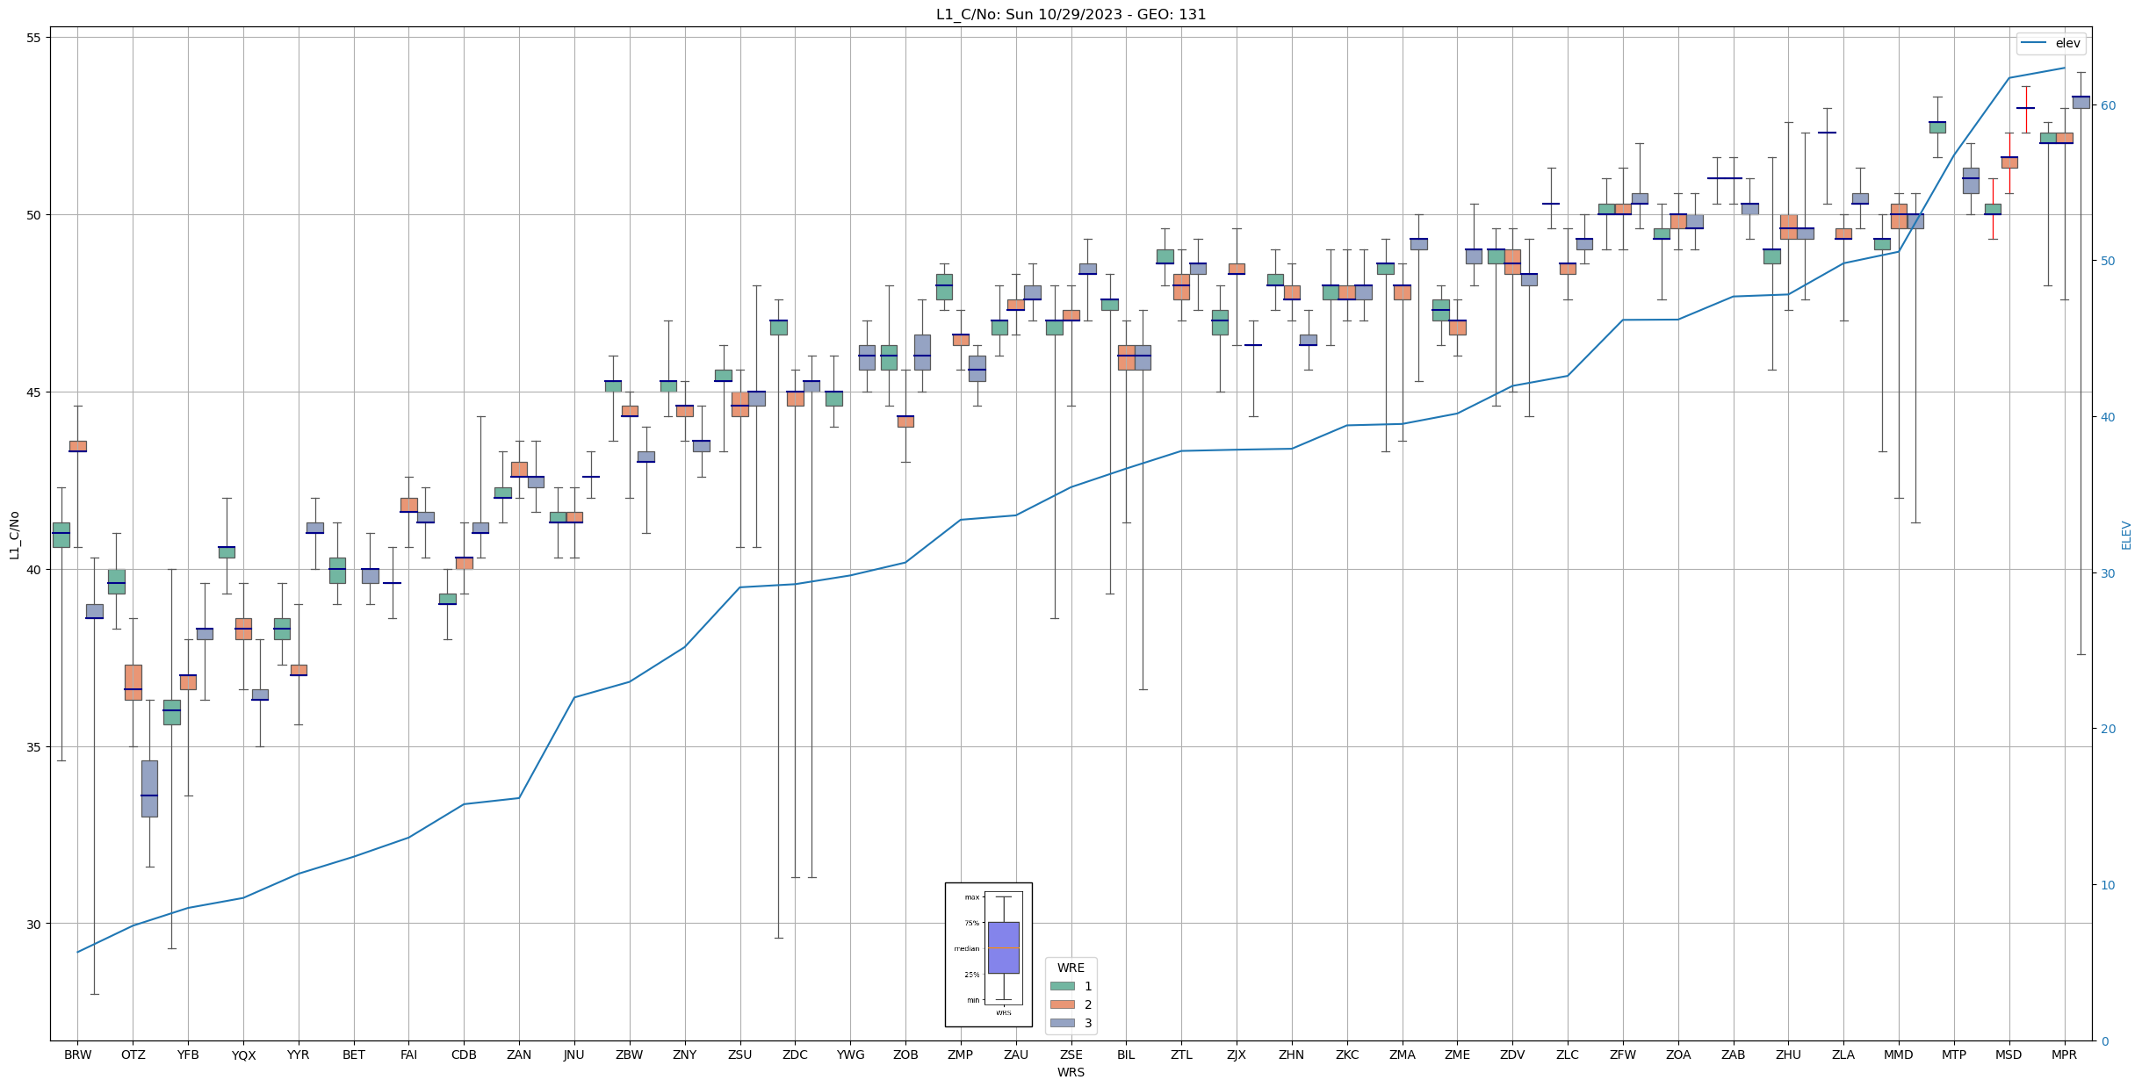Click the WRE legend heading

click(x=1071, y=968)
